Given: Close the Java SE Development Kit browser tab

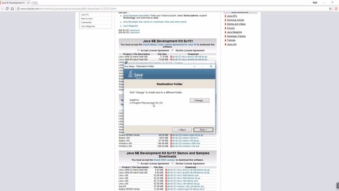Looking at the screenshot, I should pyautogui.click(x=28, y=3).
